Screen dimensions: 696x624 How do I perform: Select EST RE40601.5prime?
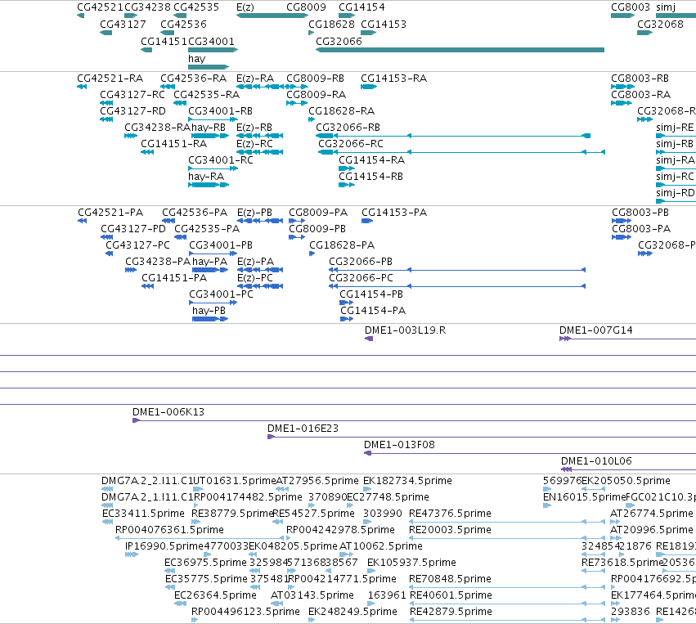pos(507,604)
